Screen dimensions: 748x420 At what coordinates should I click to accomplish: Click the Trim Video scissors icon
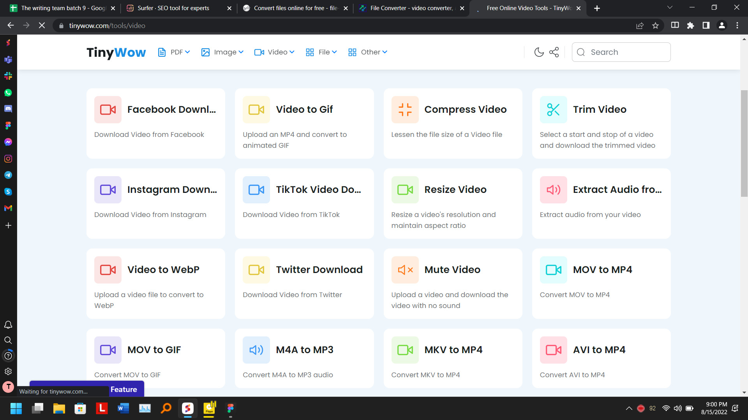554,110
